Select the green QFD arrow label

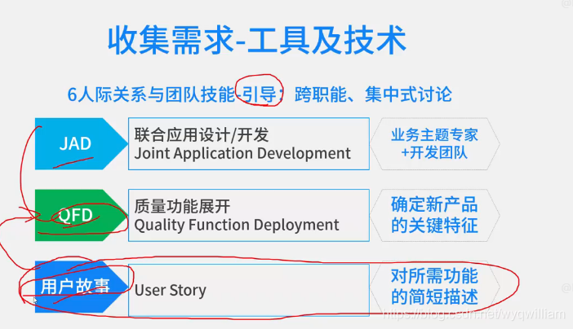(x=81, y=215)
